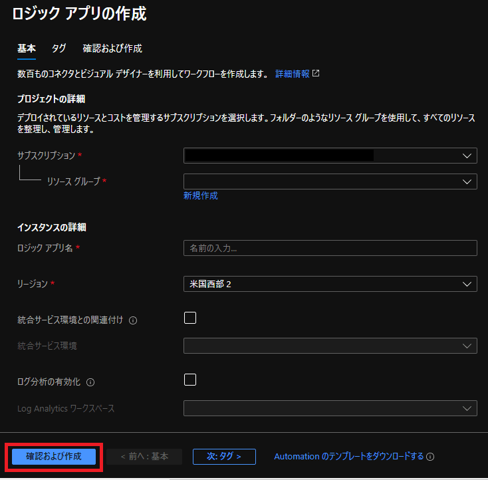Click Automation のテンプレートをダウンロードする link
This screenshot has height=480, width=488.
click(349, 457)
